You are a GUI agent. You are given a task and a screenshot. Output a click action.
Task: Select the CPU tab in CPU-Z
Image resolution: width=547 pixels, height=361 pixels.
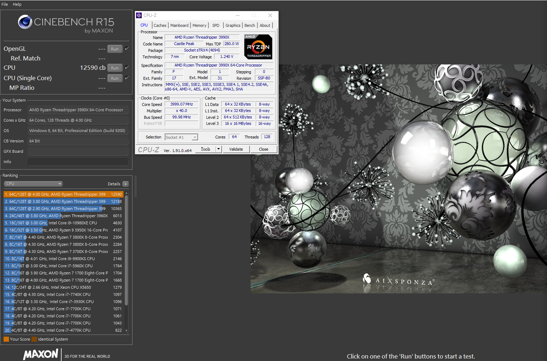point(144,25)
